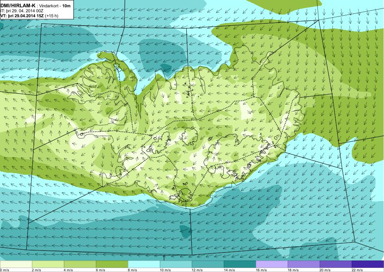Click the '14 m/s' legend label
The width and height of the screenshot is (384, 272).
[x=230, y=270]
